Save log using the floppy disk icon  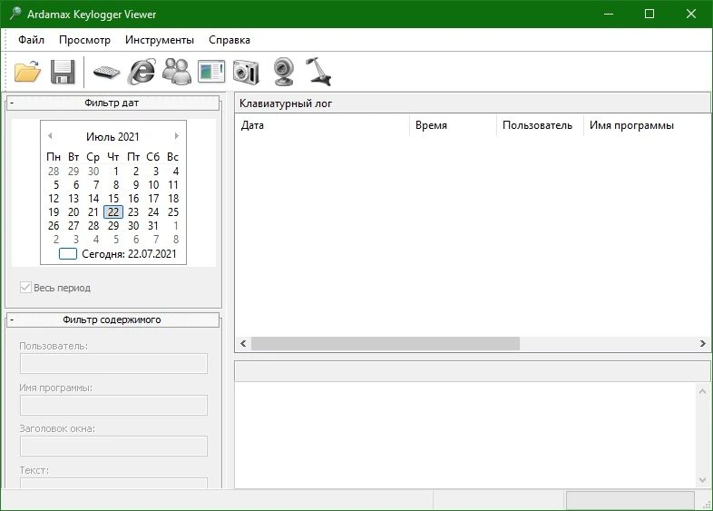pos(63,72)
